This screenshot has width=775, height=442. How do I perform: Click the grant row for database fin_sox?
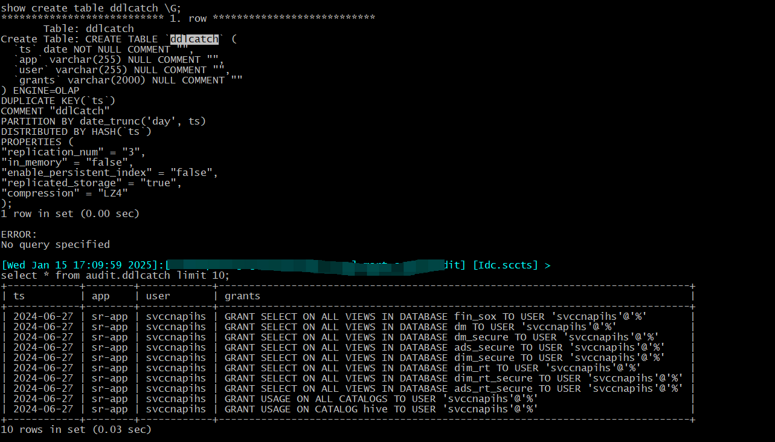pos(347,316)
